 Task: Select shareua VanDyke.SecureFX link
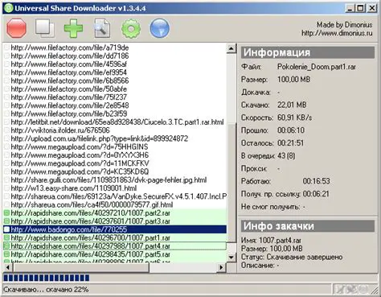click(119, 196)
